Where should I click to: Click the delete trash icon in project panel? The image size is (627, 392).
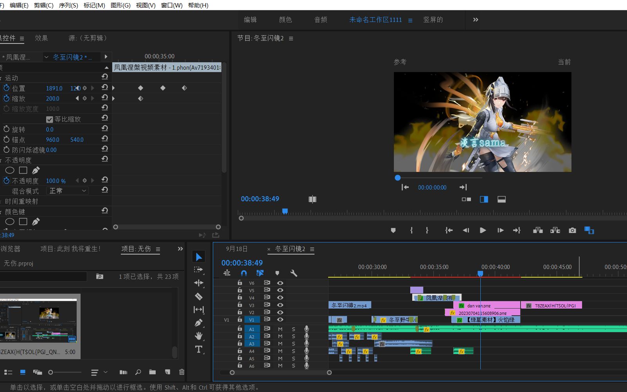click(181, 372)
